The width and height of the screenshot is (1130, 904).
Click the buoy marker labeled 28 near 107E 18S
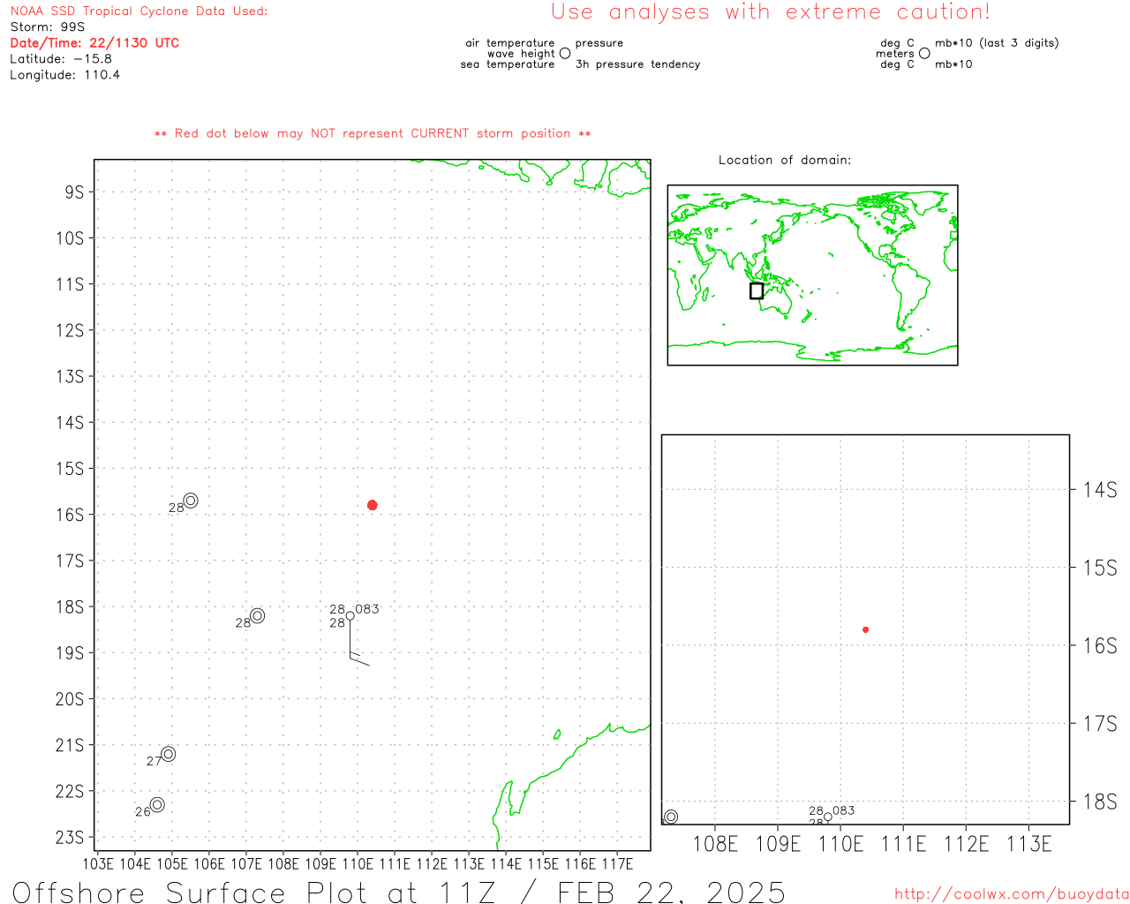coord(257,615)
